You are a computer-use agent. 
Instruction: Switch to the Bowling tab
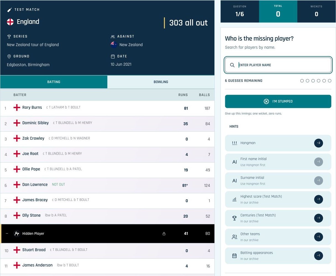pyautogui.click(x=161, y=82)
